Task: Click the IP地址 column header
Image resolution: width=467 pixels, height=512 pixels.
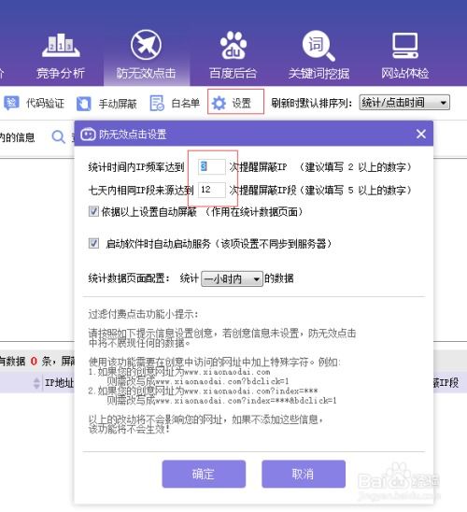Action: [x=60, y=383]
